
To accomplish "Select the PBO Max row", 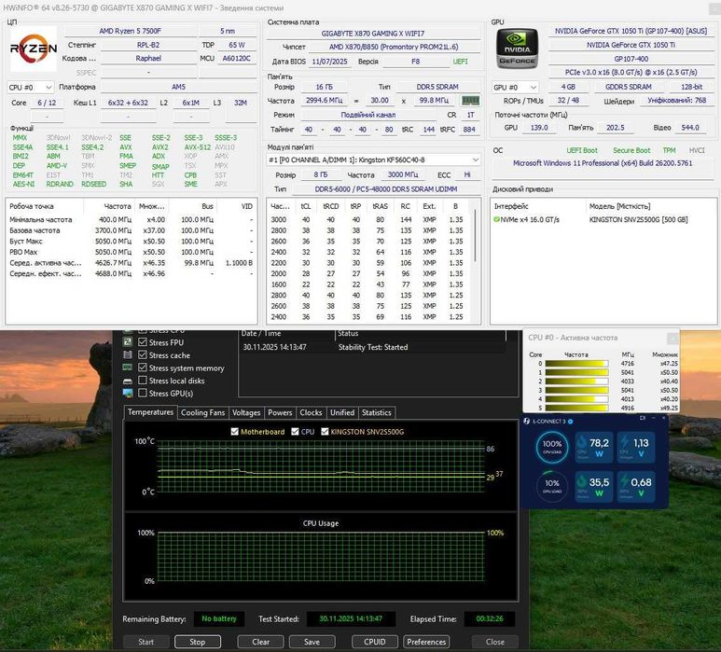I will (132, 252).
